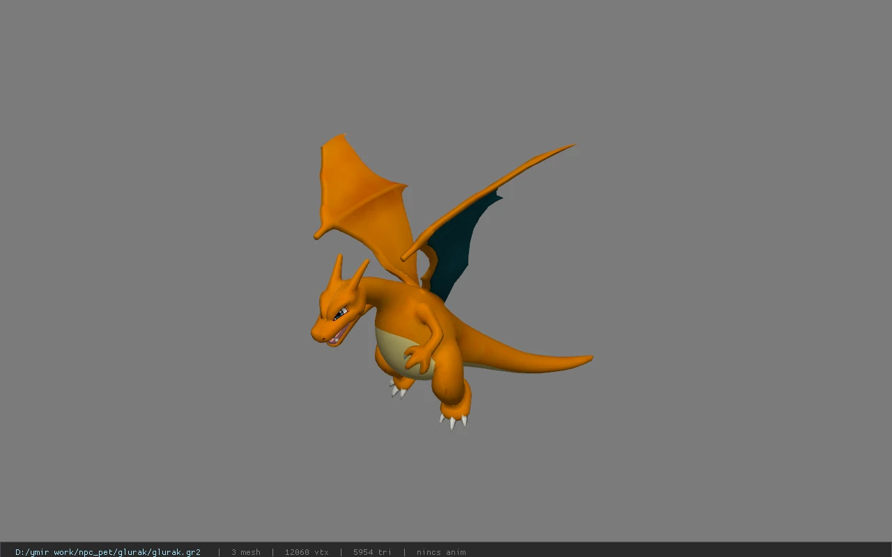Click the 'nincs anim' status entry
The image size is (892, 557).
tap(441, 552)
